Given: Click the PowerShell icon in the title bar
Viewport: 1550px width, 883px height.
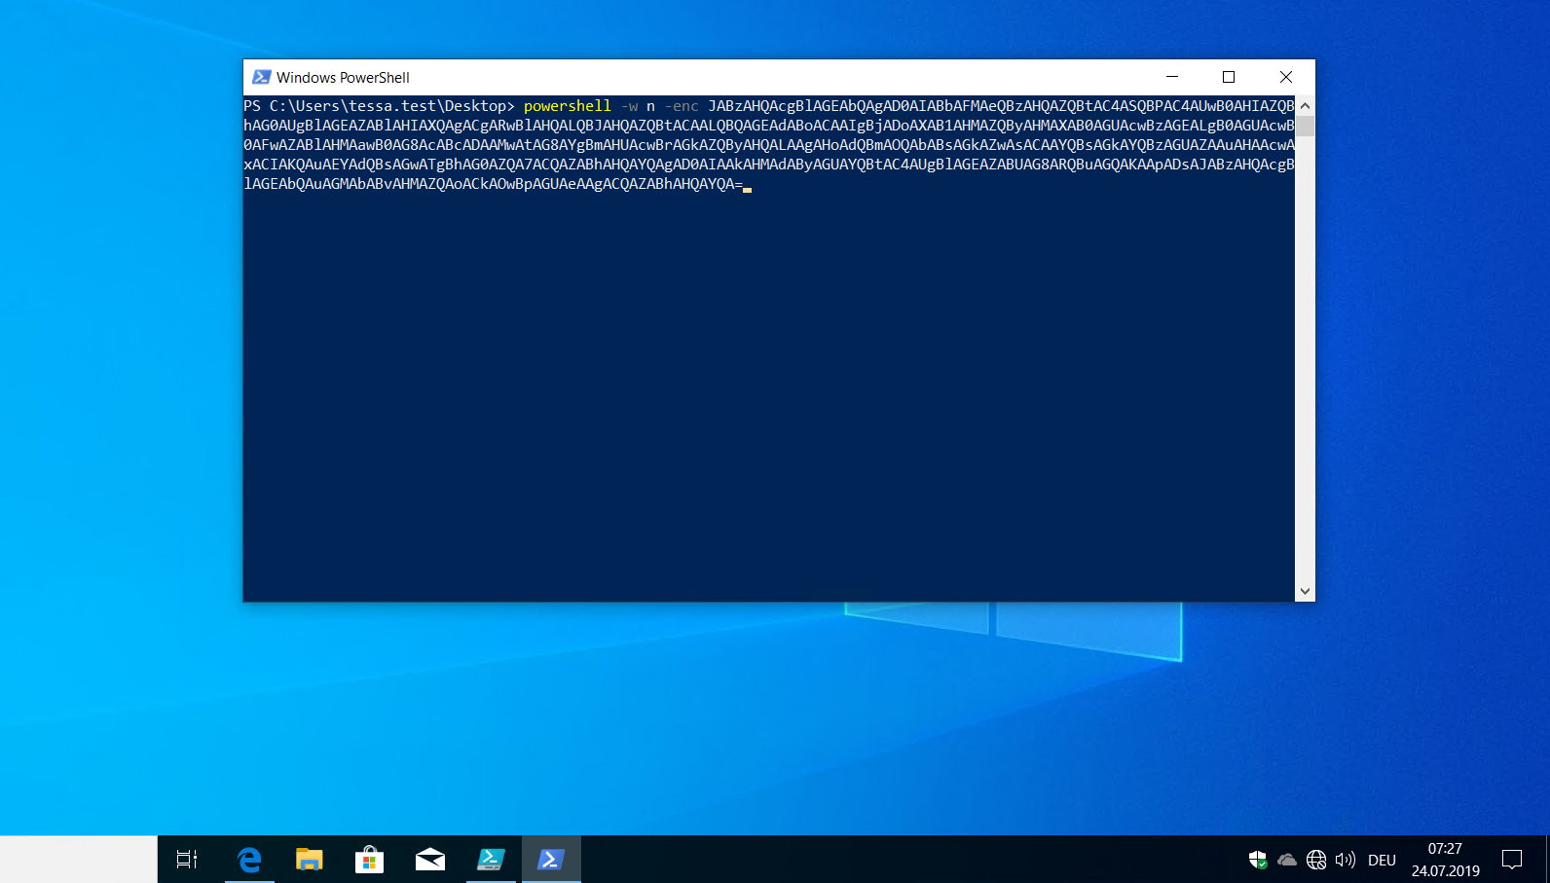Looking at the screenshot, I should [261, 77].
